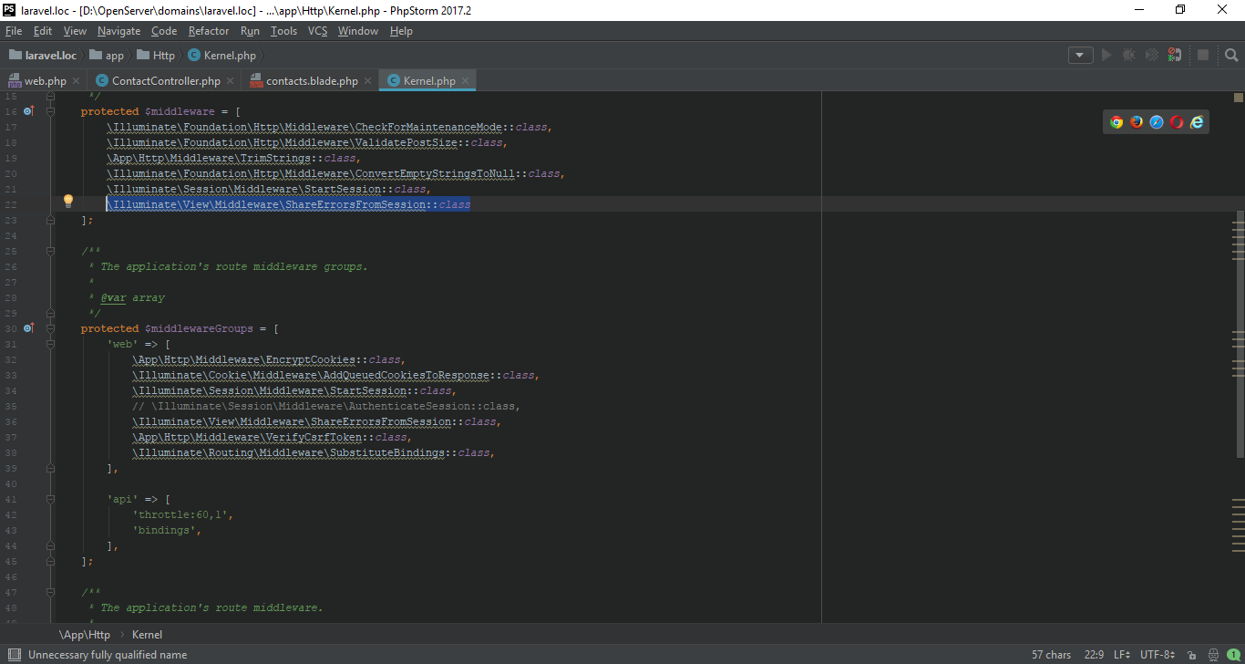Click override marker icon at line 16
This screenshot has width=1245, height=664.
coord(28,110)
